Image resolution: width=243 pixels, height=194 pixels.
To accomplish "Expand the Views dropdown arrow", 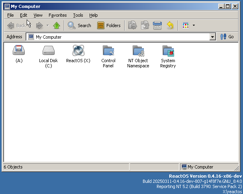I will click(x=194, y=25).
